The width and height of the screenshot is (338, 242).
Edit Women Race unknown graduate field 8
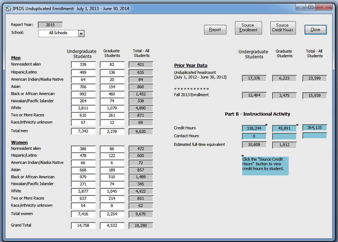pos(112,206)
